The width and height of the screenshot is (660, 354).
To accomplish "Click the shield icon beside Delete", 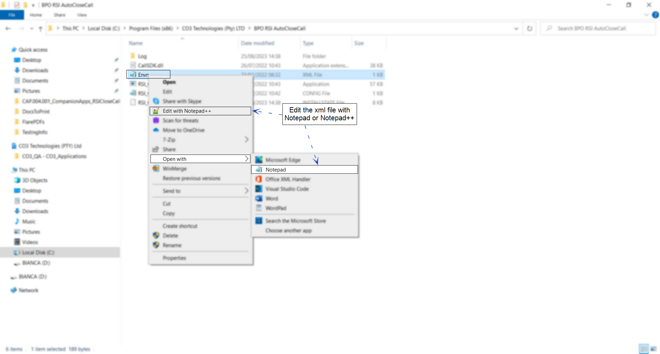I will pyautogui.click(x=156, y=235).
